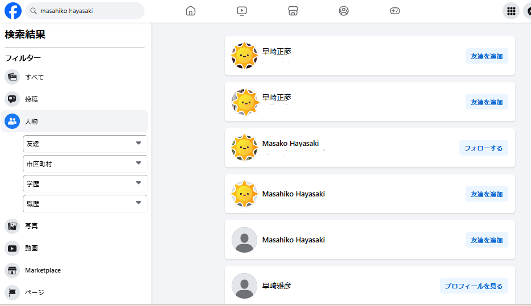Click the search field with masahiko hayasaki
Screen dimensions: 531x306
[x=85, y=11]
